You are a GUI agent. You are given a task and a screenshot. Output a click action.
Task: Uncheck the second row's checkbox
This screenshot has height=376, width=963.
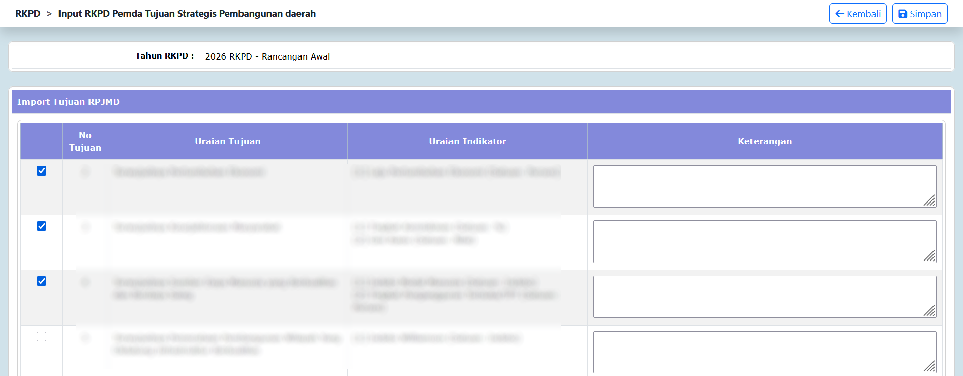[42, 226]
